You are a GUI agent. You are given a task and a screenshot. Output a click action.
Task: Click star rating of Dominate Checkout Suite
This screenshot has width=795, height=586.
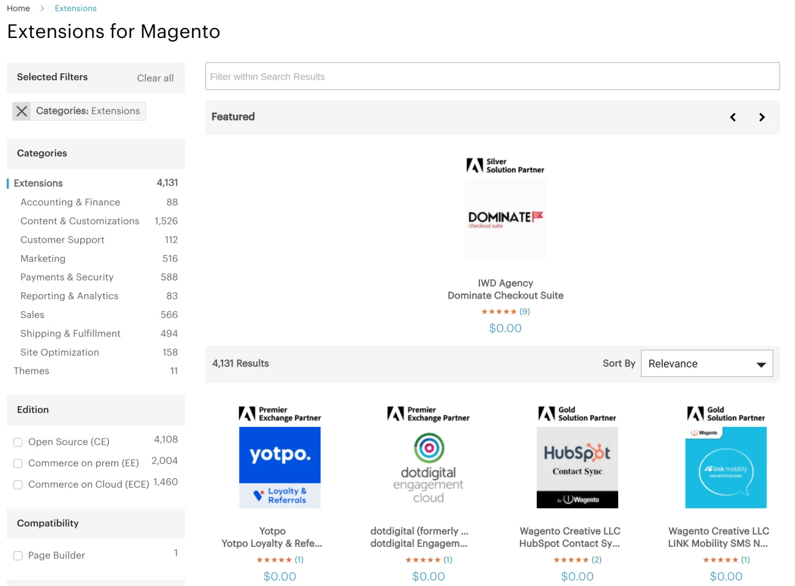click(x=498, y=312)
